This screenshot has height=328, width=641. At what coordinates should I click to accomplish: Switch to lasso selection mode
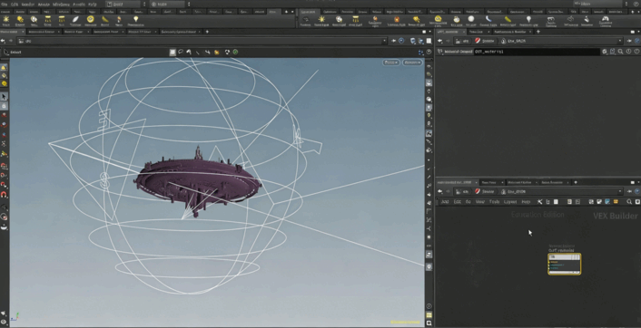click(181, 53)
